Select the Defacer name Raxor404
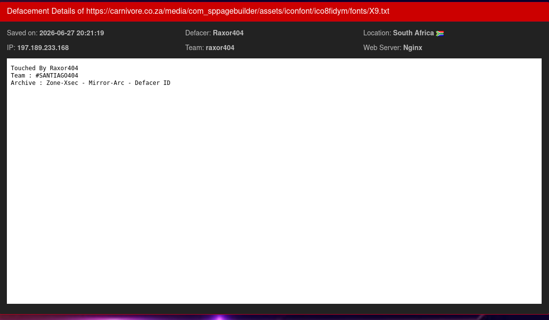The image size is (549, 320). 228,33
